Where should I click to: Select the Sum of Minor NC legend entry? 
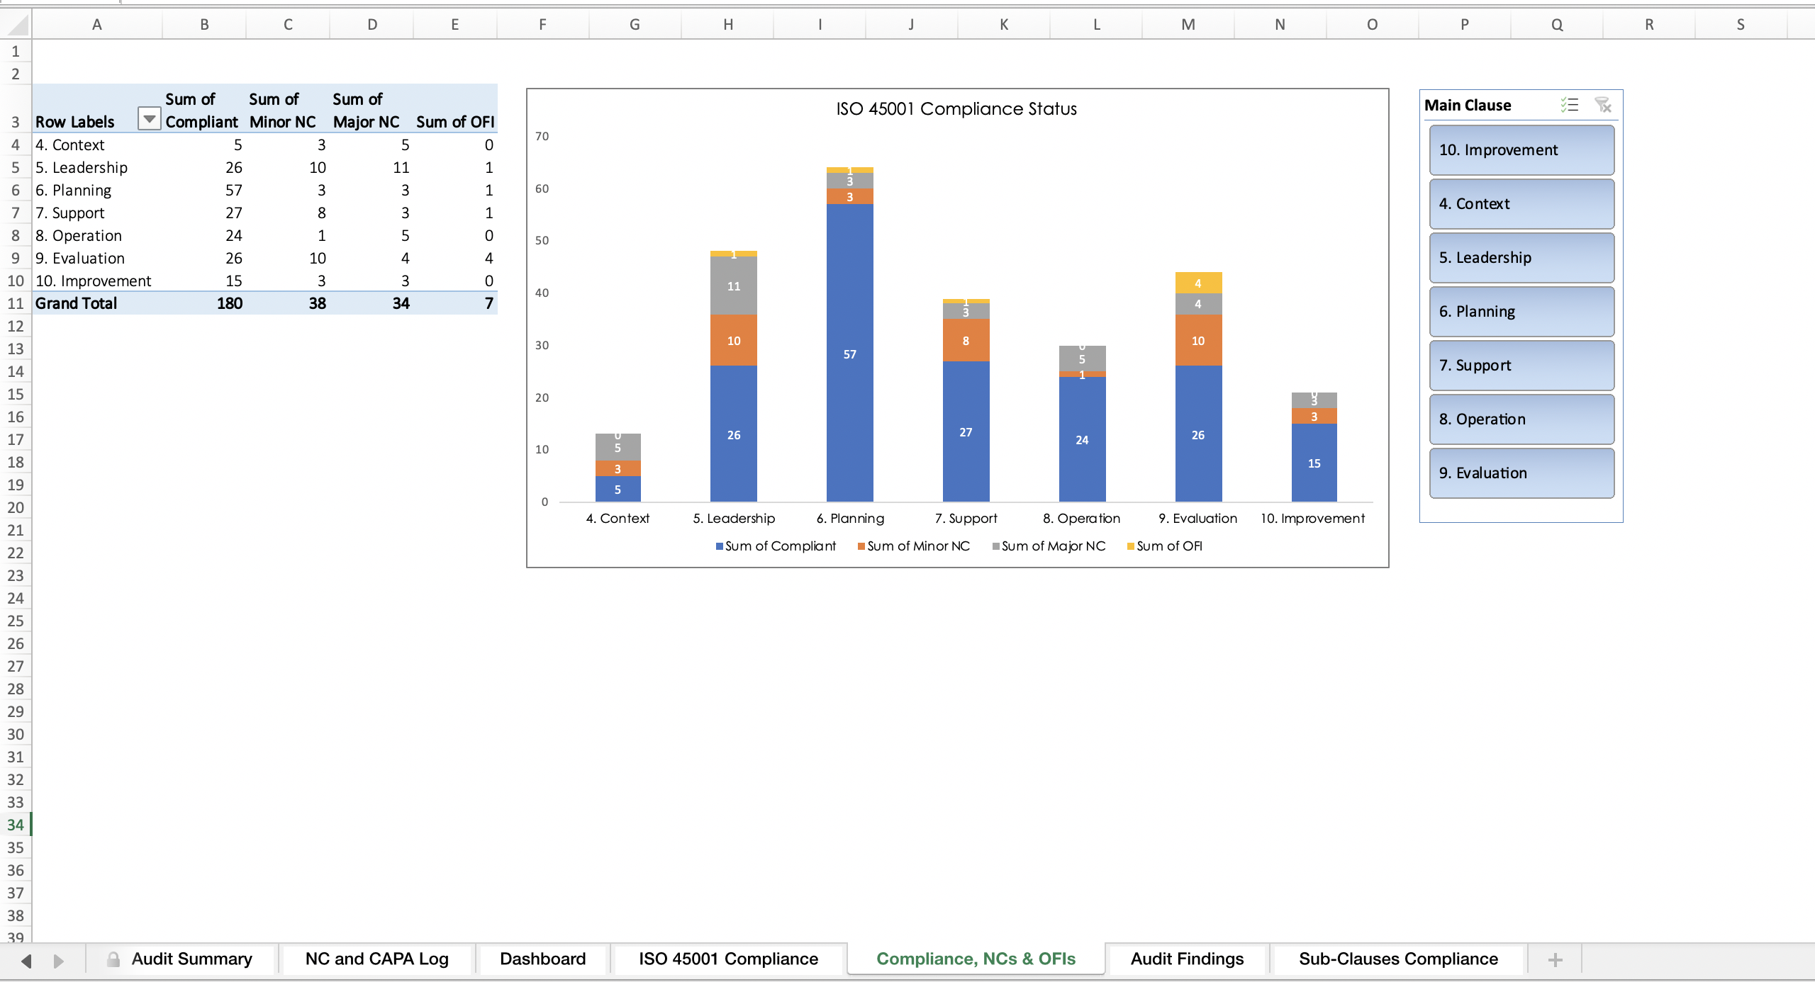913,546
